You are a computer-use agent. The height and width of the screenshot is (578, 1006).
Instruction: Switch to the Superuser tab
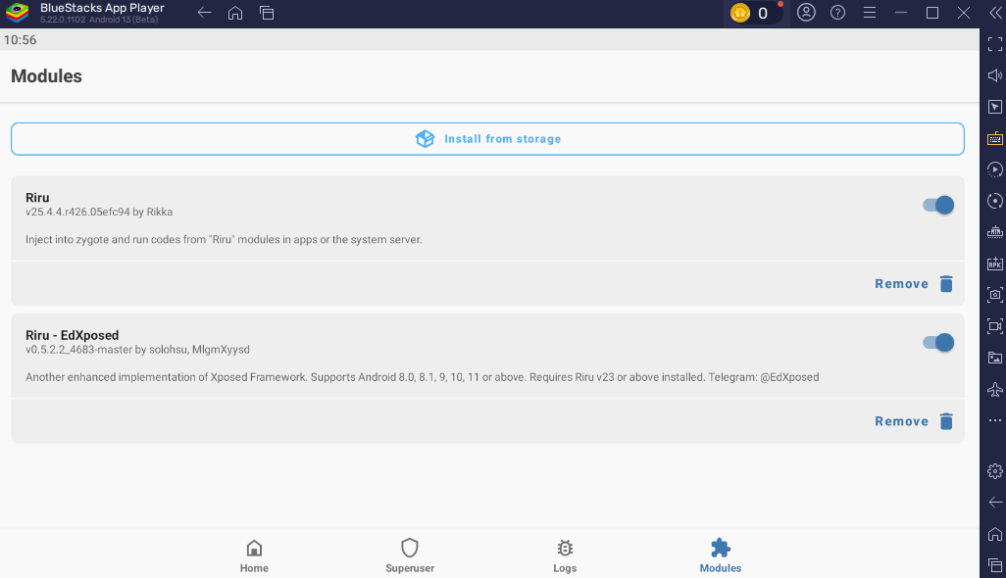409,555
